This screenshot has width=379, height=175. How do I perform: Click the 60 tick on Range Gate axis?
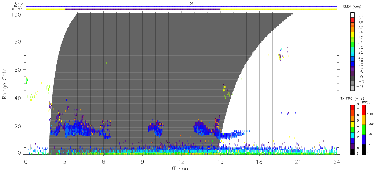18,69
